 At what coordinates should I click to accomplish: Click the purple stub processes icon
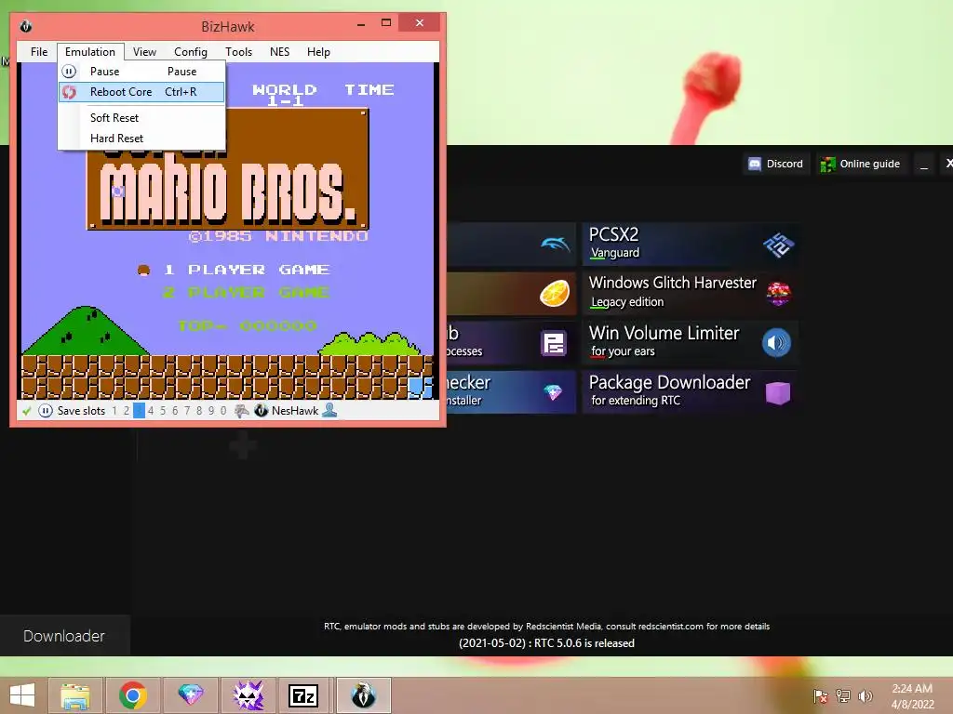554,344
